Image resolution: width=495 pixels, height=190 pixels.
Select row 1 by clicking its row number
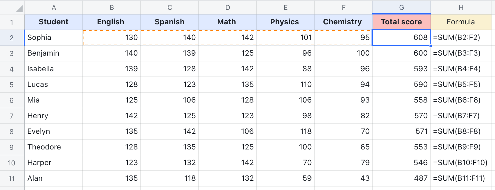point(12,22)
